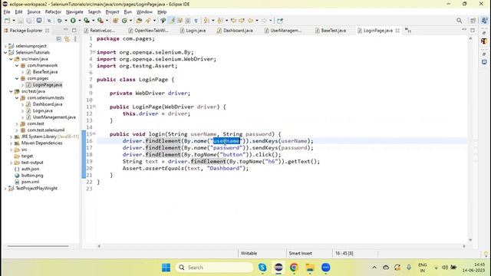Screen dimensions: 491x276
Task: Select auth.json in Package Explorer
Action: tap(31, 169)
